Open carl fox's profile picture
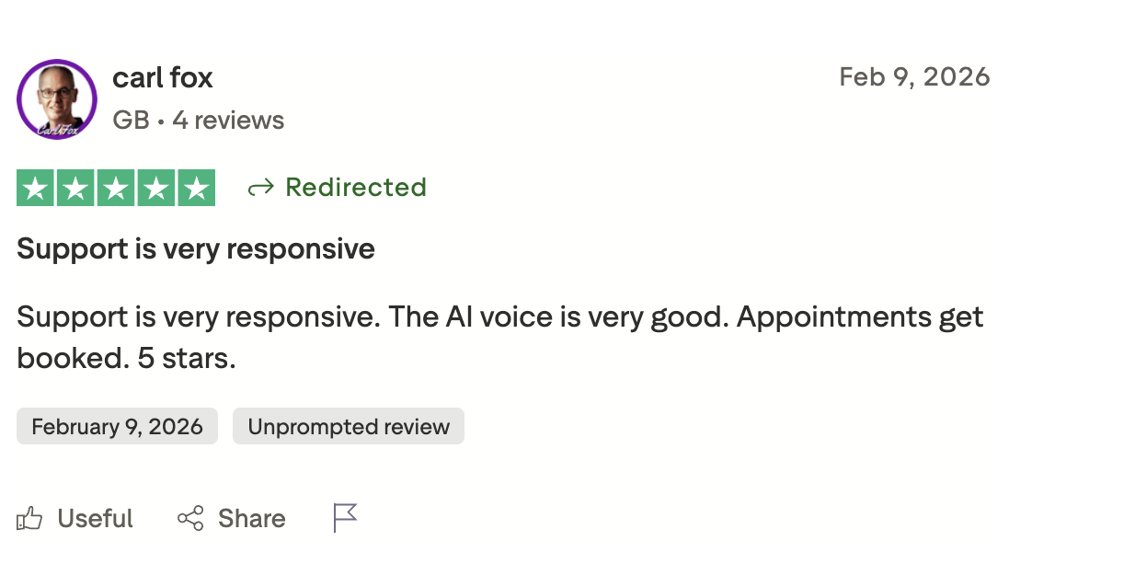Image resolution: width=1135 pixels, height=587 pixels. 57,99
